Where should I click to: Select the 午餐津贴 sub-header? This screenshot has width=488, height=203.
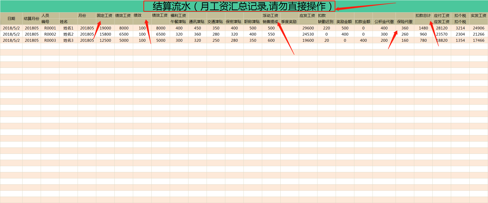pyautogui.click(x=179, y=22)
